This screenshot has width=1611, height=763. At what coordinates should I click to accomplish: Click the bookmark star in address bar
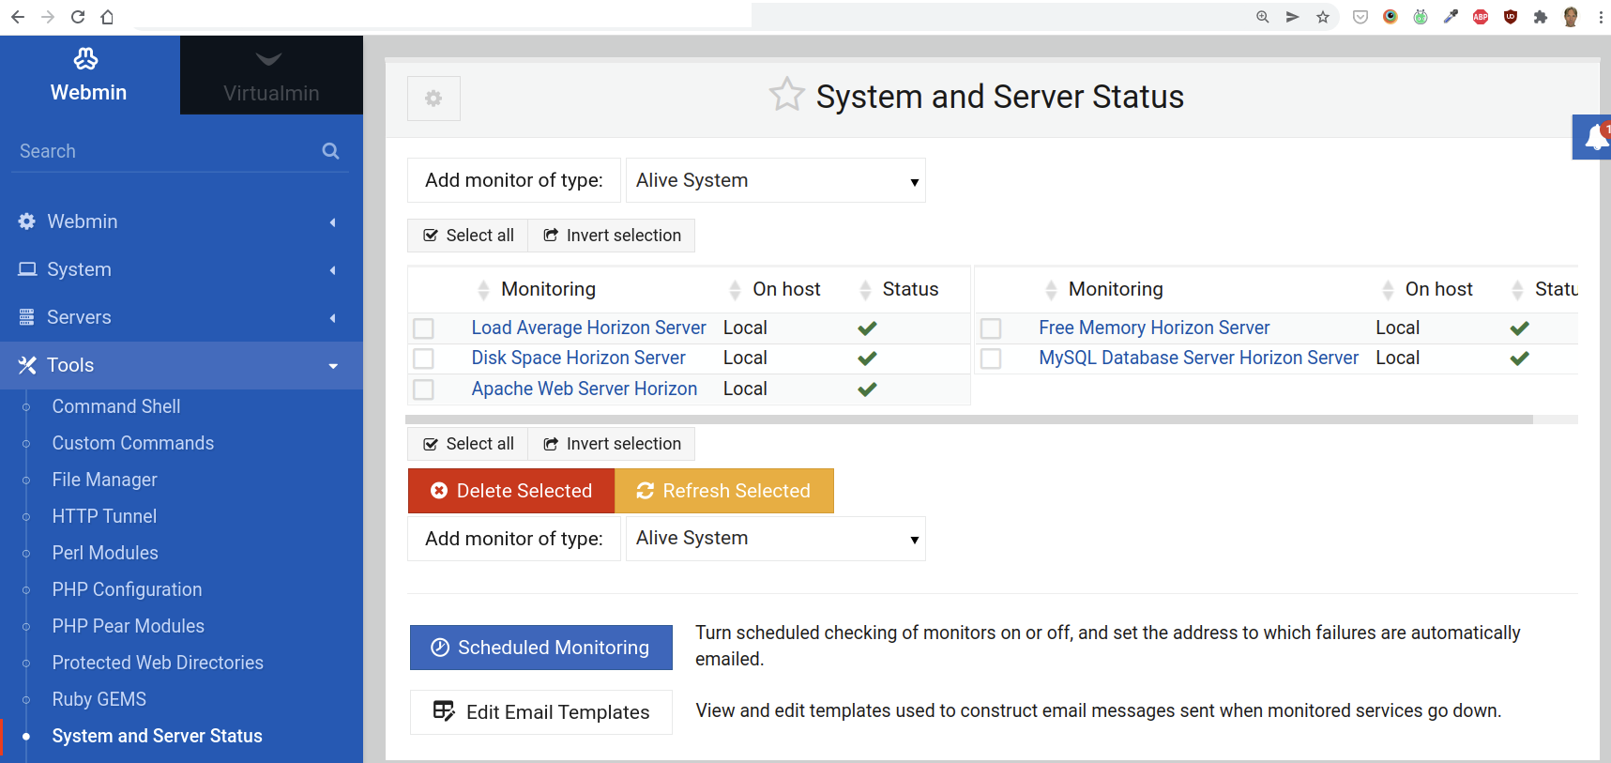1323,17
